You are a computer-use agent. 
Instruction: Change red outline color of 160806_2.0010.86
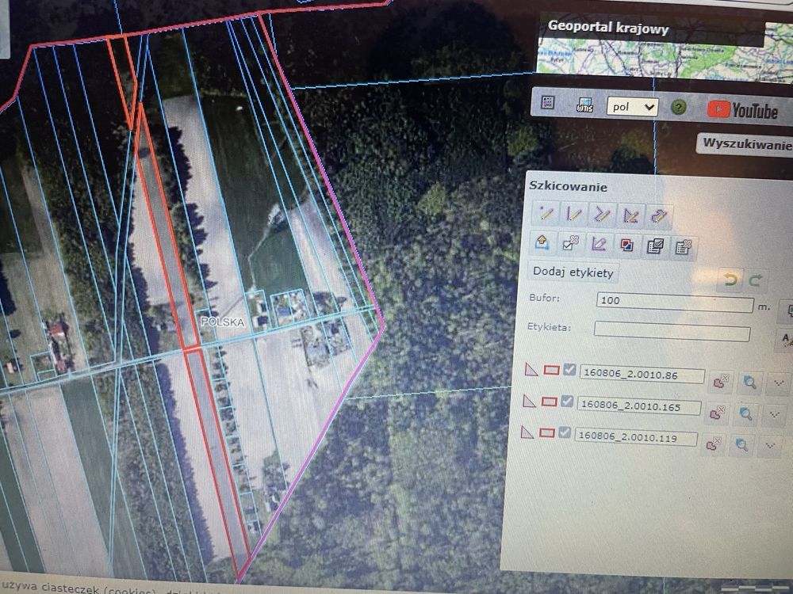pos(551,370)
